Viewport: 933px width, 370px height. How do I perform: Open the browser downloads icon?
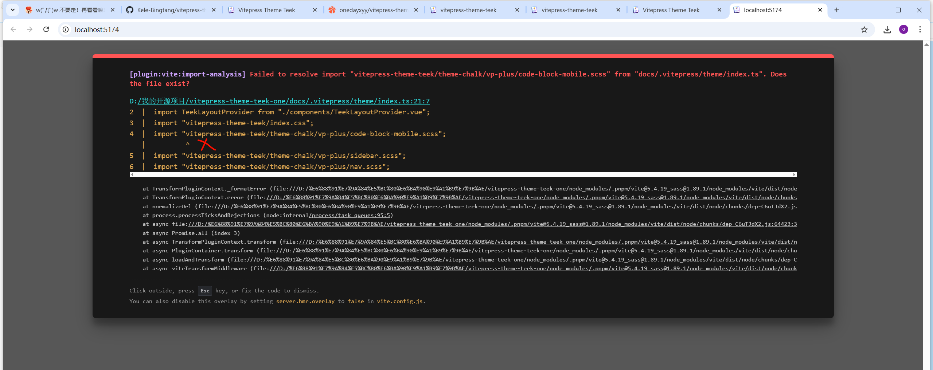tap(887, 29)
